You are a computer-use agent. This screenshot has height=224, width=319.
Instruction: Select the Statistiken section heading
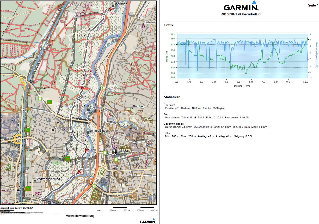(172, 97)
